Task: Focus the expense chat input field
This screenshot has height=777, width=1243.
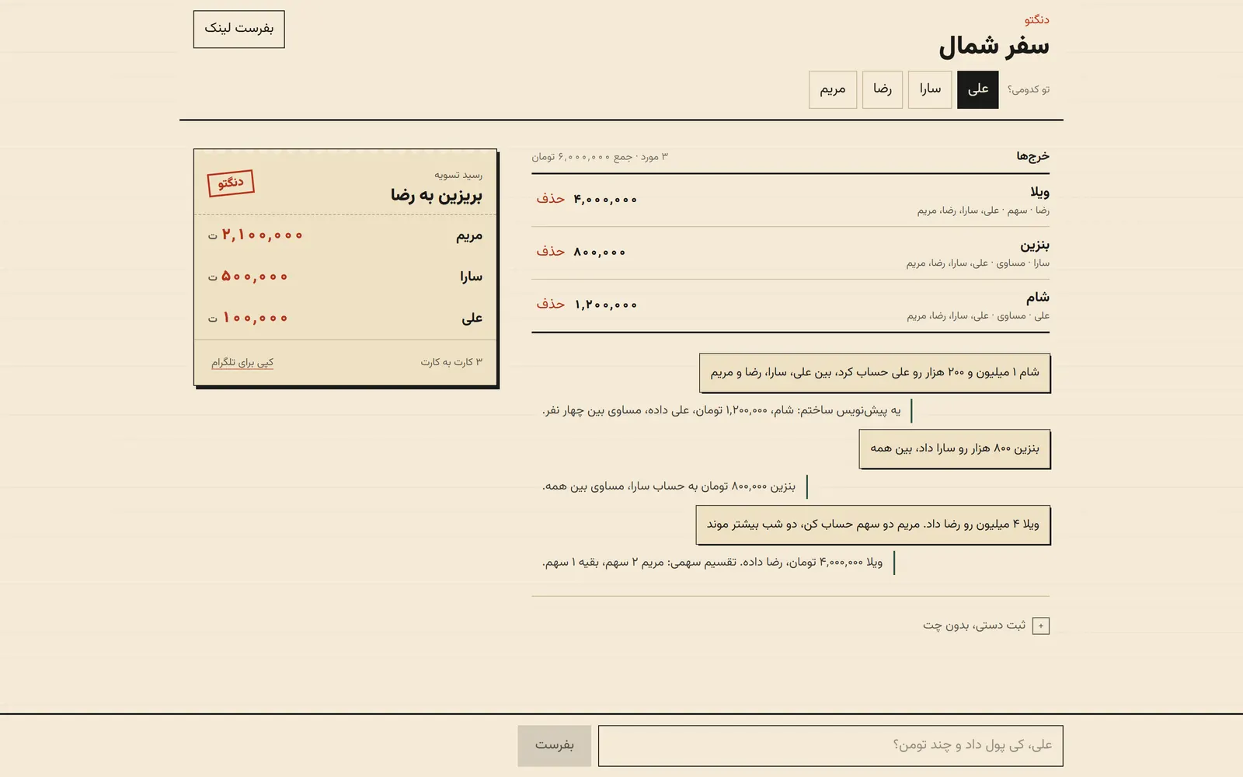Action: 830,746
